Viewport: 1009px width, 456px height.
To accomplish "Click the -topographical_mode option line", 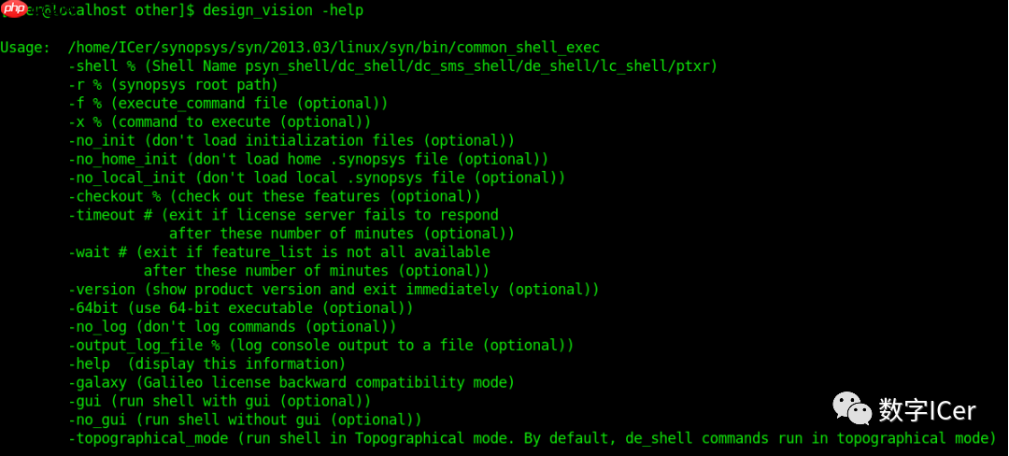I will (533, 438).
